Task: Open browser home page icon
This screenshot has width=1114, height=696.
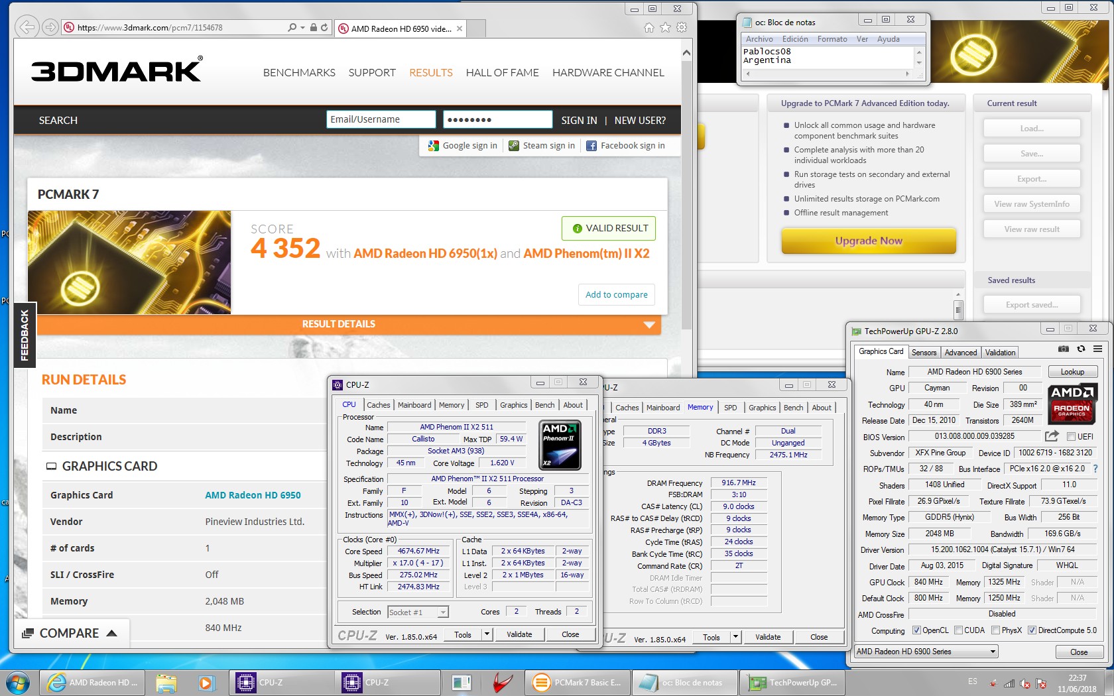Action: click(x=649, y=28)
